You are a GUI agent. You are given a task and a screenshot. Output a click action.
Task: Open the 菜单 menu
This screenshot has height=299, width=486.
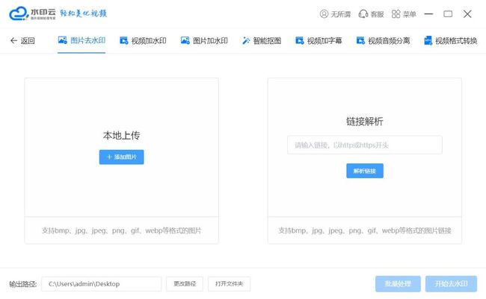click(x=405, y=14)
